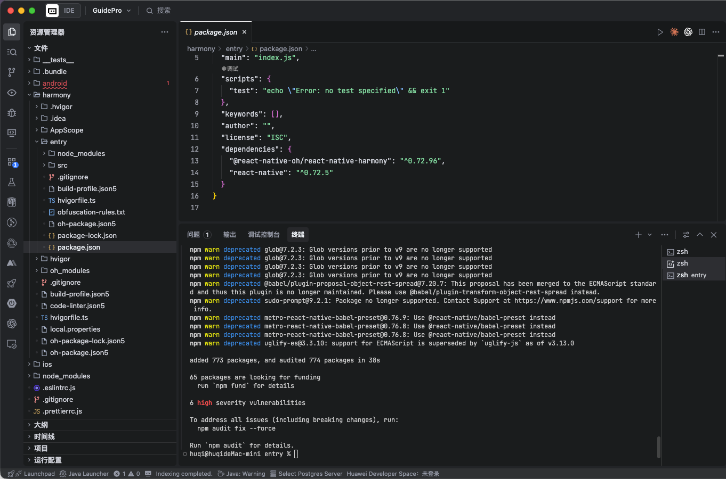The image size is (726, 479).
Task: Open the bottom monitor icon in activity bar
Action: 12,344
